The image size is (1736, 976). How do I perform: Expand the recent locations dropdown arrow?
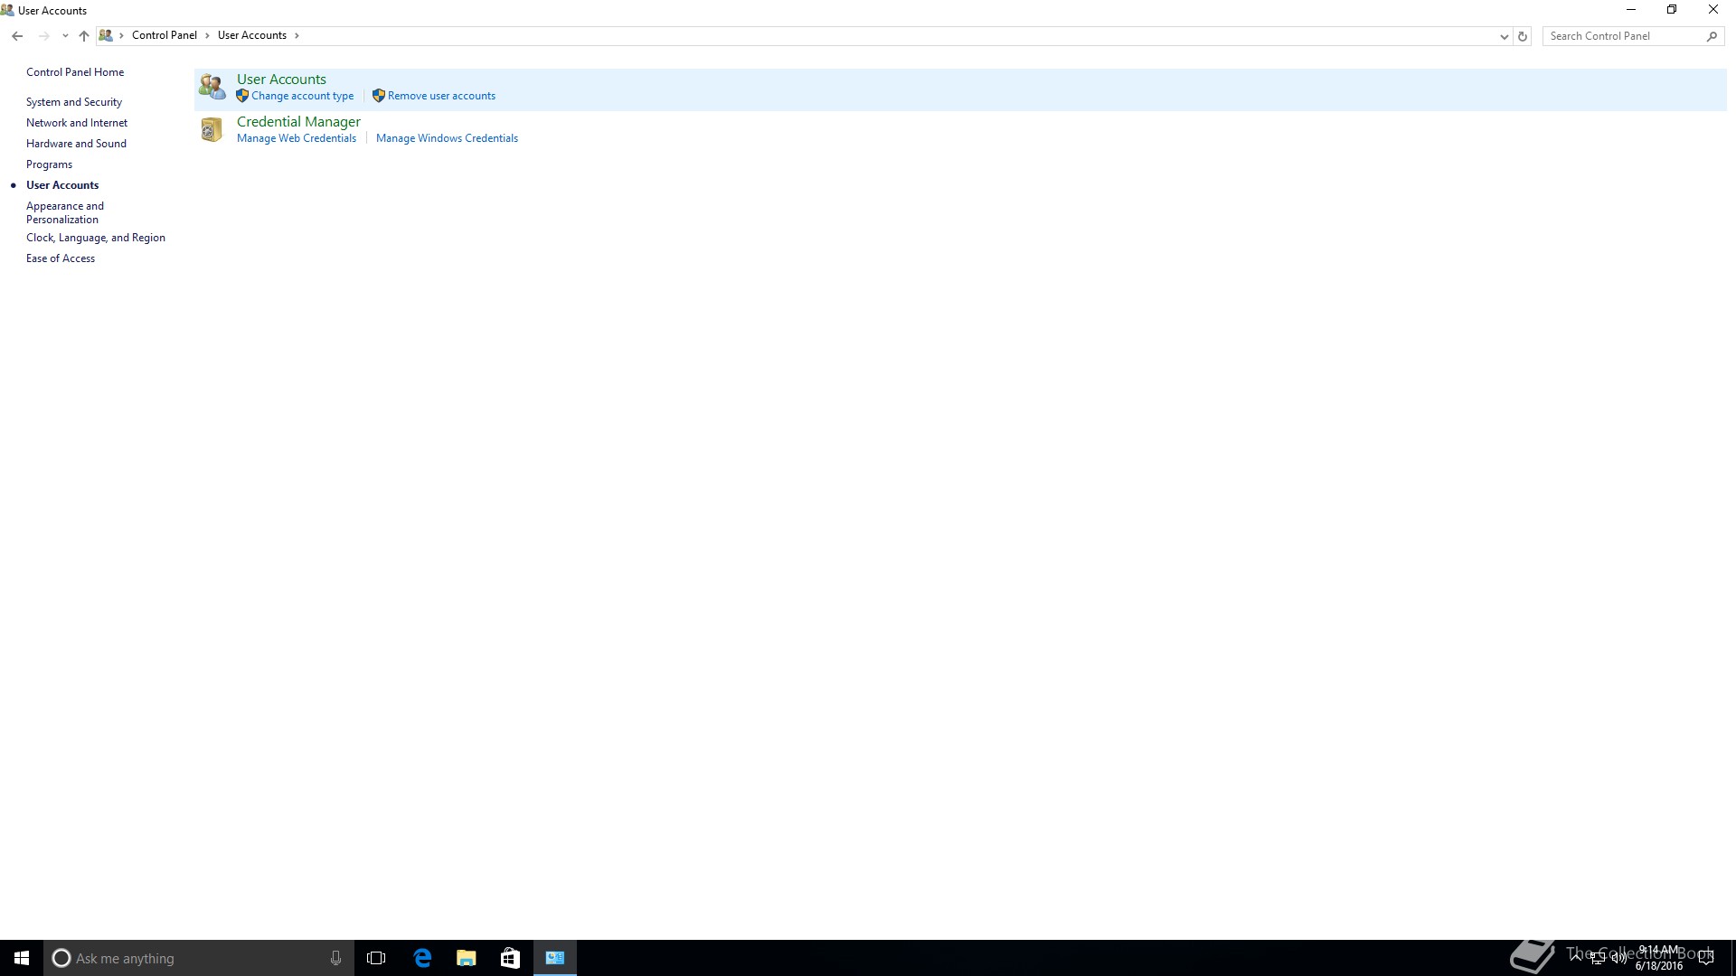click(x=65, y=36)
